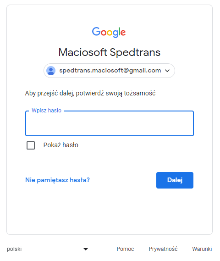Focus the Wpisz hasło password field

(110, 123)
